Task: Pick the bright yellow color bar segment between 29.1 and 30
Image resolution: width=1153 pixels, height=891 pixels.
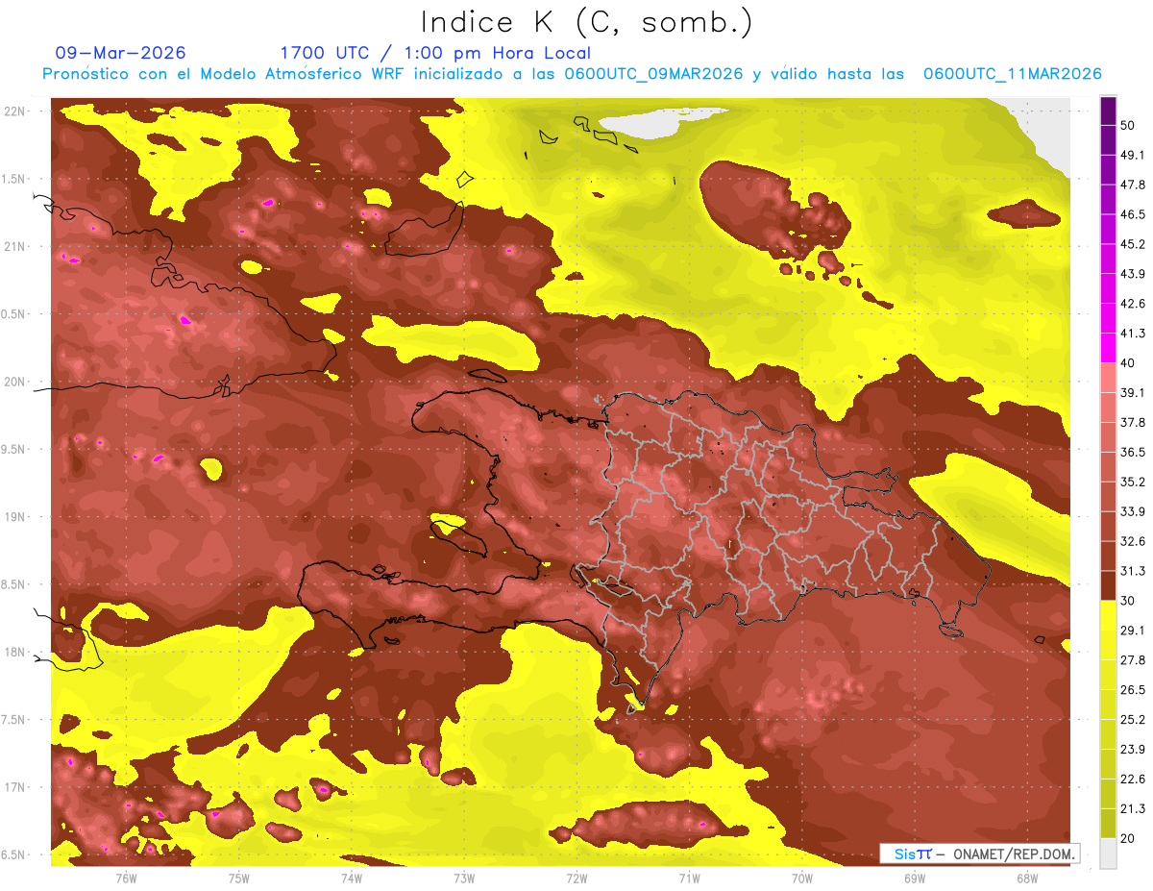Action: coord(1108,615)
